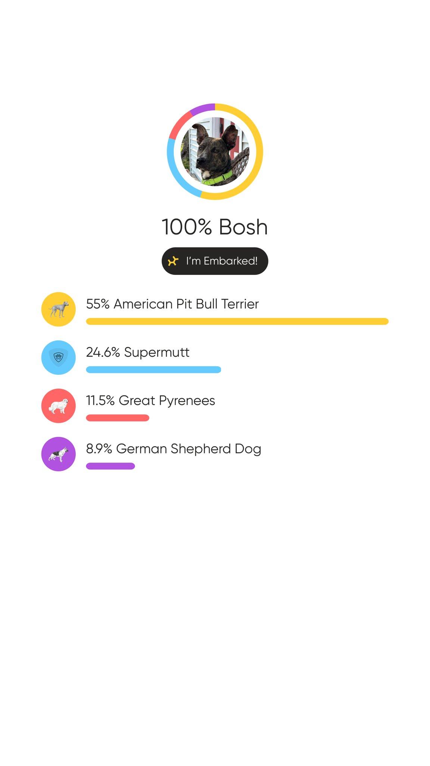Tap the "I'm Embarked!" badge text
Screen dimensions: 430x766
coord(222,261)
